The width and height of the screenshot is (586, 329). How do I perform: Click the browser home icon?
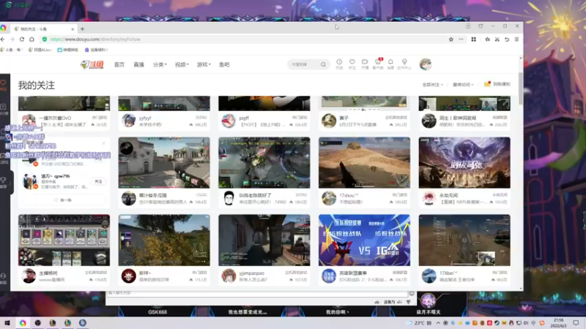pyautogui.click(x=31, y=39)
